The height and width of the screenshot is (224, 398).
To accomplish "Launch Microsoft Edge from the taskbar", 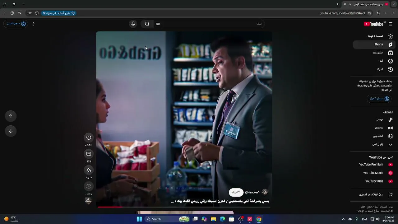I will (x=222, y=219).
